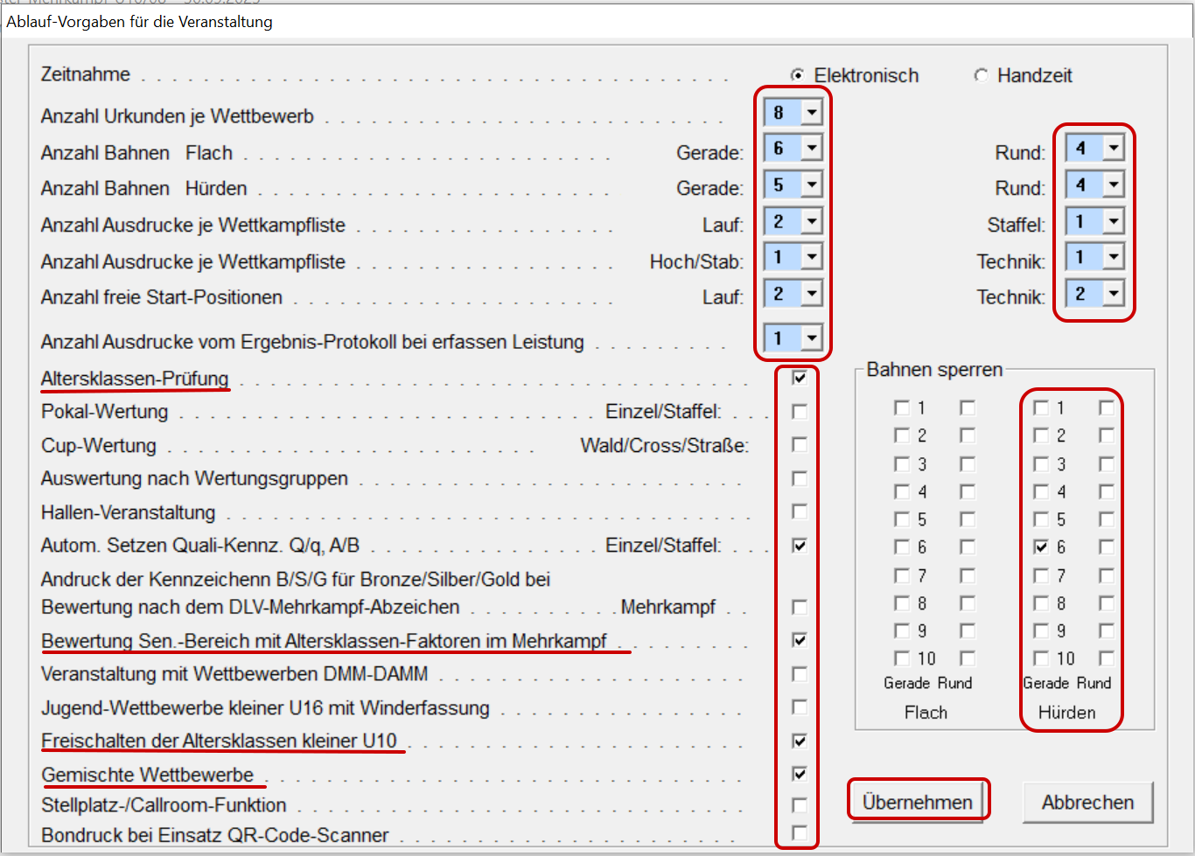Open the Anzahl Urkunden je Wettbewerb dropdown
1195x856 pixels.
[x=812, y=113]
